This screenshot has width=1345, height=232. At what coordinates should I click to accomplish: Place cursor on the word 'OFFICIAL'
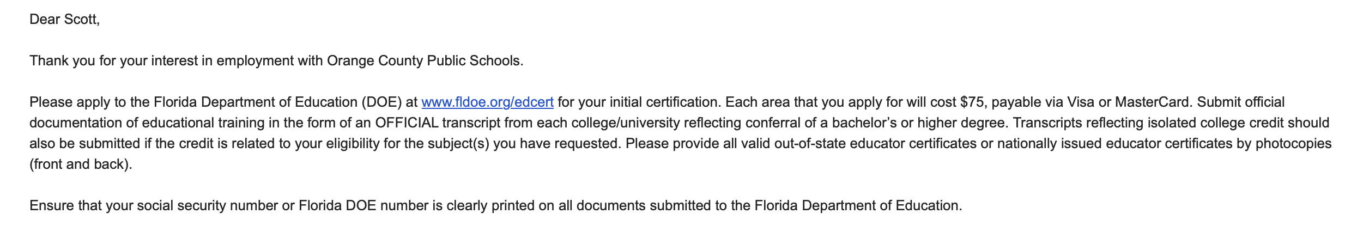pos(407,123)
